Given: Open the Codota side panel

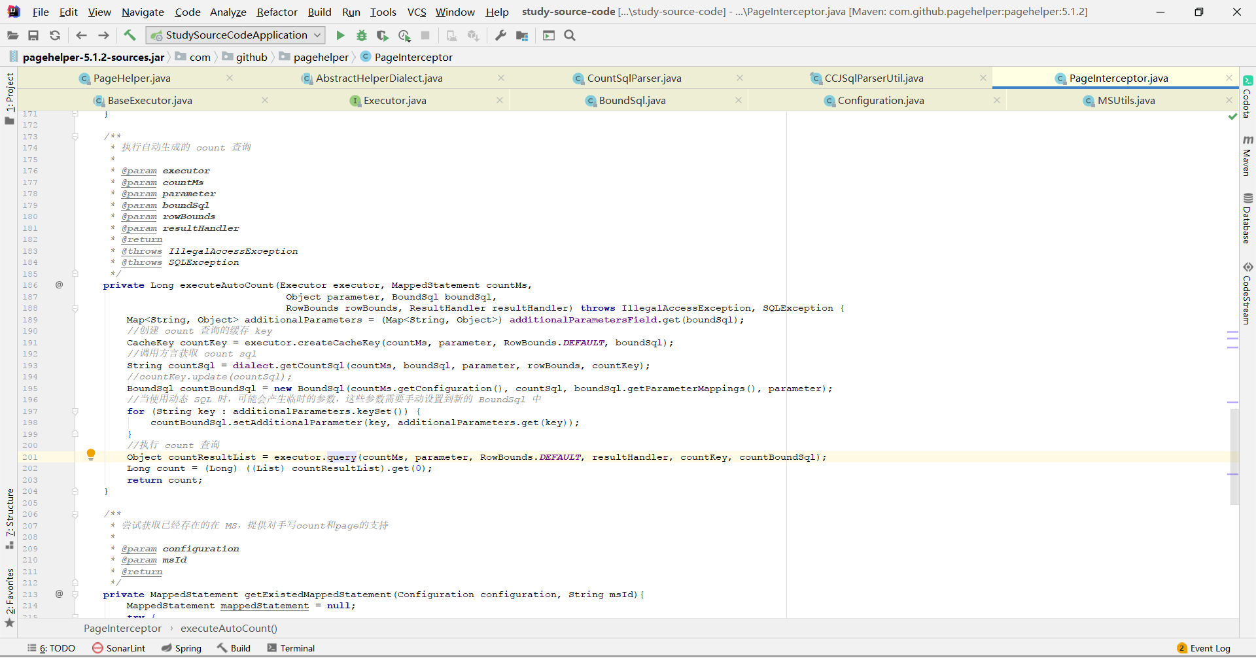Looking at the screenshot, I should coord(1247,97).
